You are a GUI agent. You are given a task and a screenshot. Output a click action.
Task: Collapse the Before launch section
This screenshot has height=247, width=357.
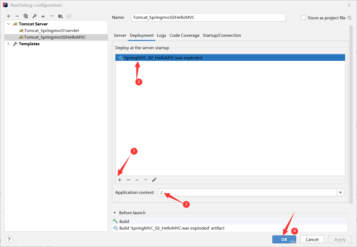[x=115, y=213]
